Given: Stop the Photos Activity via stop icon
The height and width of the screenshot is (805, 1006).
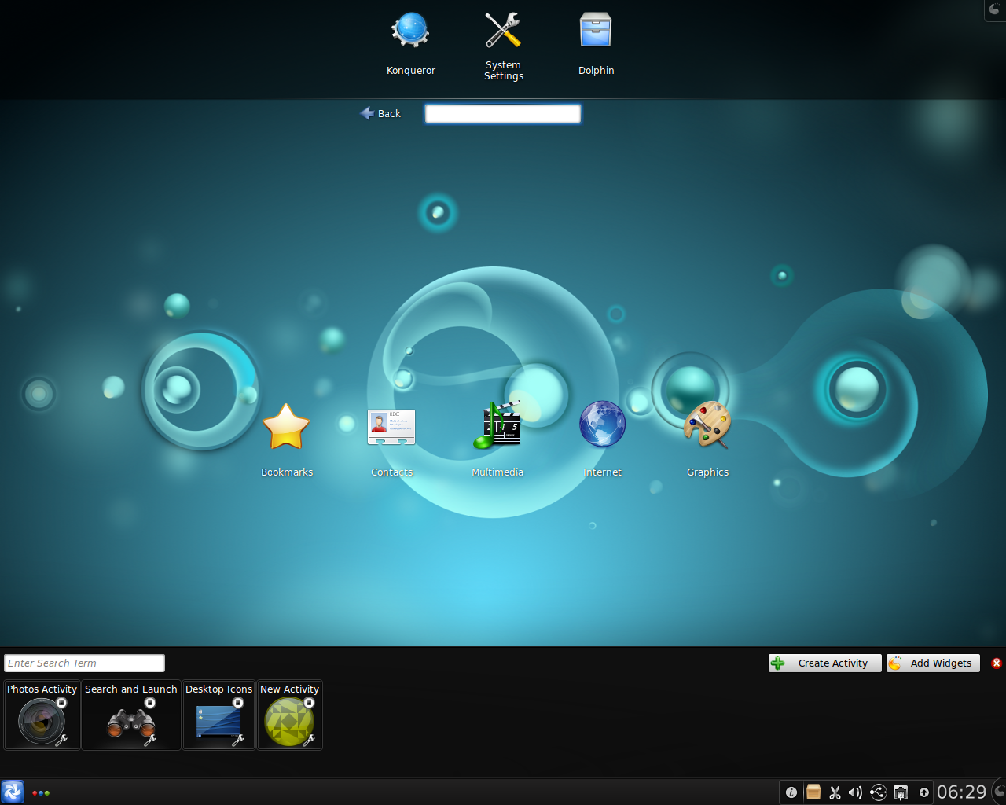Looking at the screenshot, I should (x=61, y=703).
